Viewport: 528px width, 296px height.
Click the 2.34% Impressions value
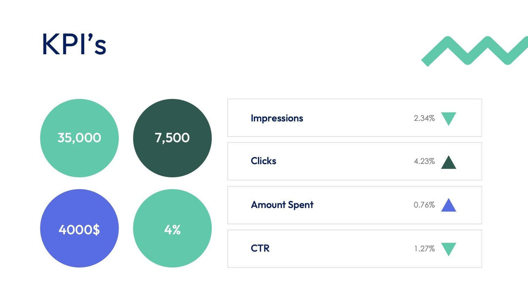pyautogui.click(x=424, y=118)
